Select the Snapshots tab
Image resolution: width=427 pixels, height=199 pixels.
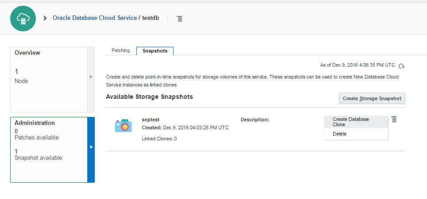point(155,51)
